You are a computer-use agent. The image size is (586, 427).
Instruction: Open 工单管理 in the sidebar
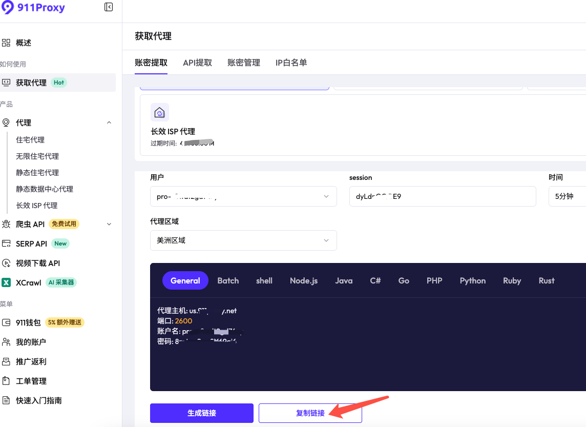[x=31, y=381]
